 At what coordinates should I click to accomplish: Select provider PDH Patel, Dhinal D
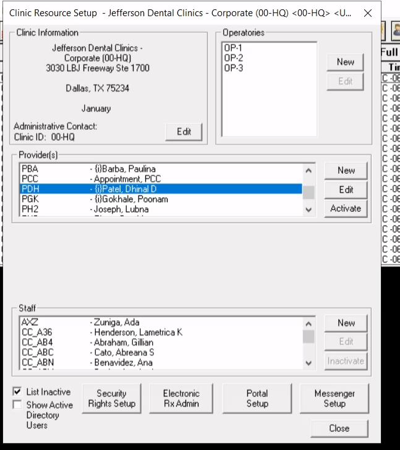click(x=161, y=189)
